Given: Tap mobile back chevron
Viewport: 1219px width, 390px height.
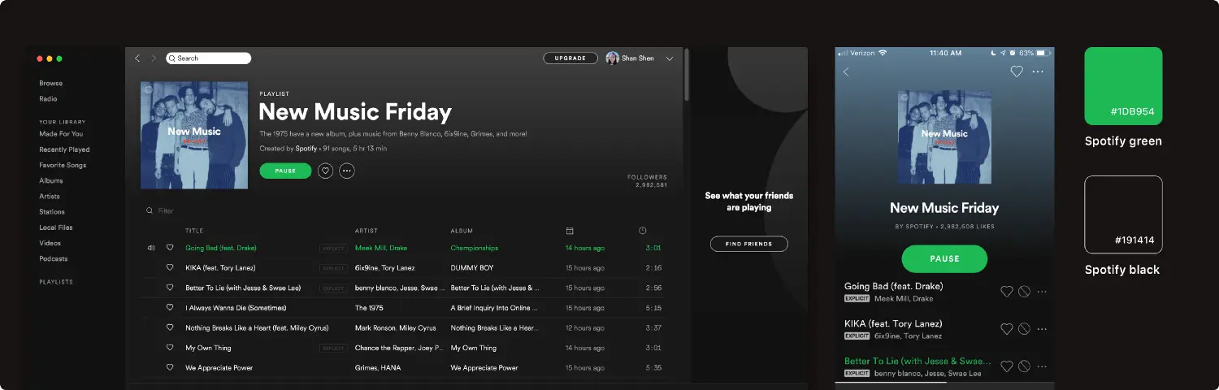Looking at the screenshot, I should pyautogui.click(x=846, y=71).
